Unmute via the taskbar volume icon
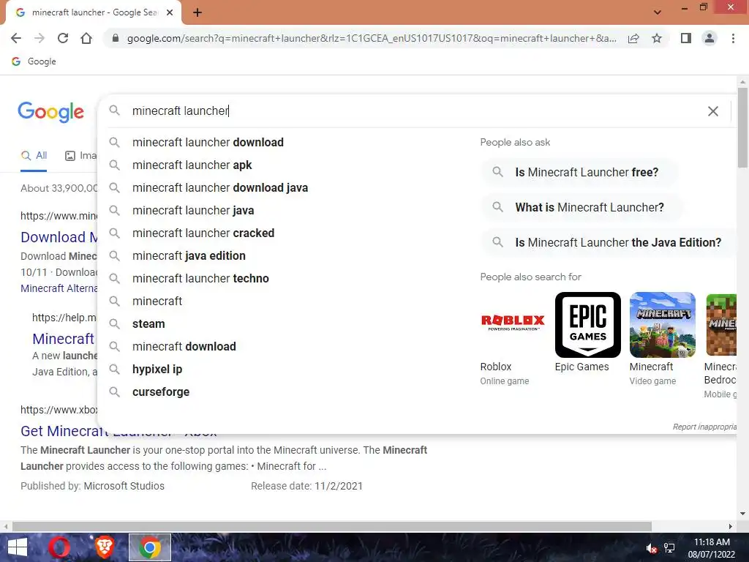 point(652,548)
